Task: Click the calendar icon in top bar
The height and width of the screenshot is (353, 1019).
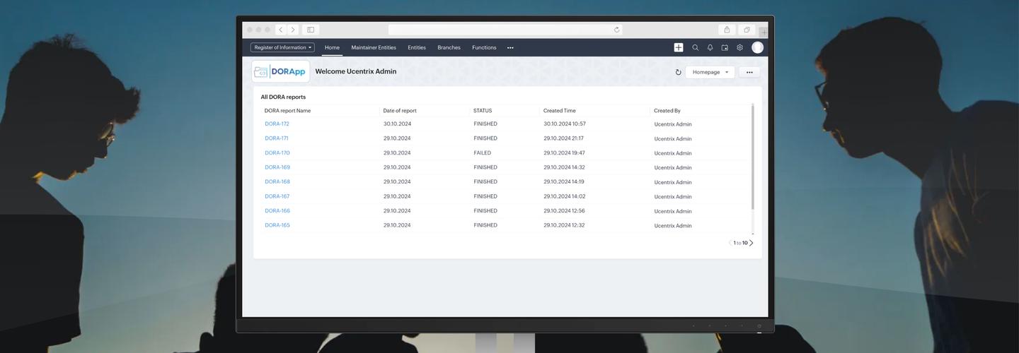Action: point(725,47)
